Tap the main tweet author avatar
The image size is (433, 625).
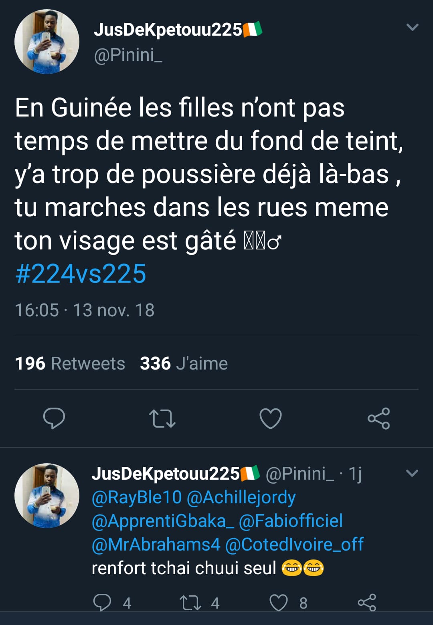(47, 42)
